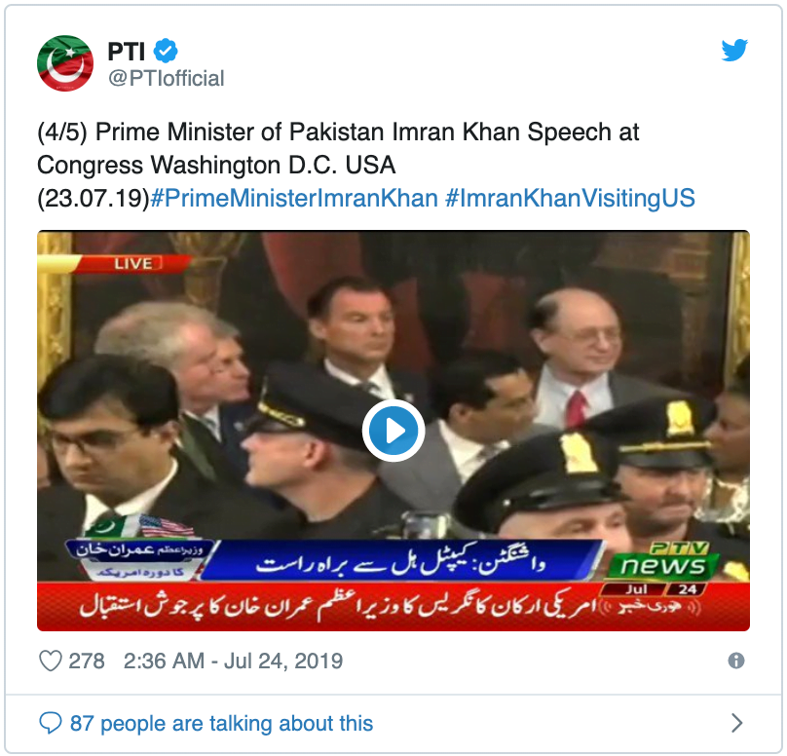Open the 2:36 AM - Jul 24, 2019 timestamp
787x756 pixels.
[x=234, y=661]
